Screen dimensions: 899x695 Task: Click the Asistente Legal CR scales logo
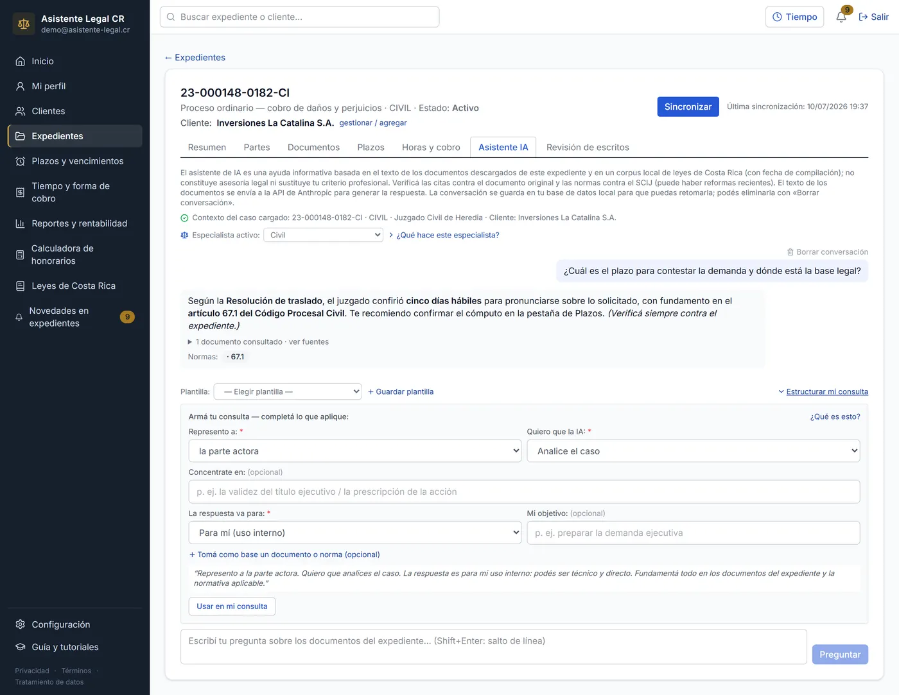pos(24,24)
